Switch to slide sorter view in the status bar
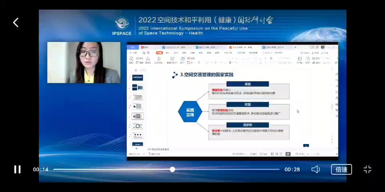Screen dimensions: 385x192 click(277, 154)
